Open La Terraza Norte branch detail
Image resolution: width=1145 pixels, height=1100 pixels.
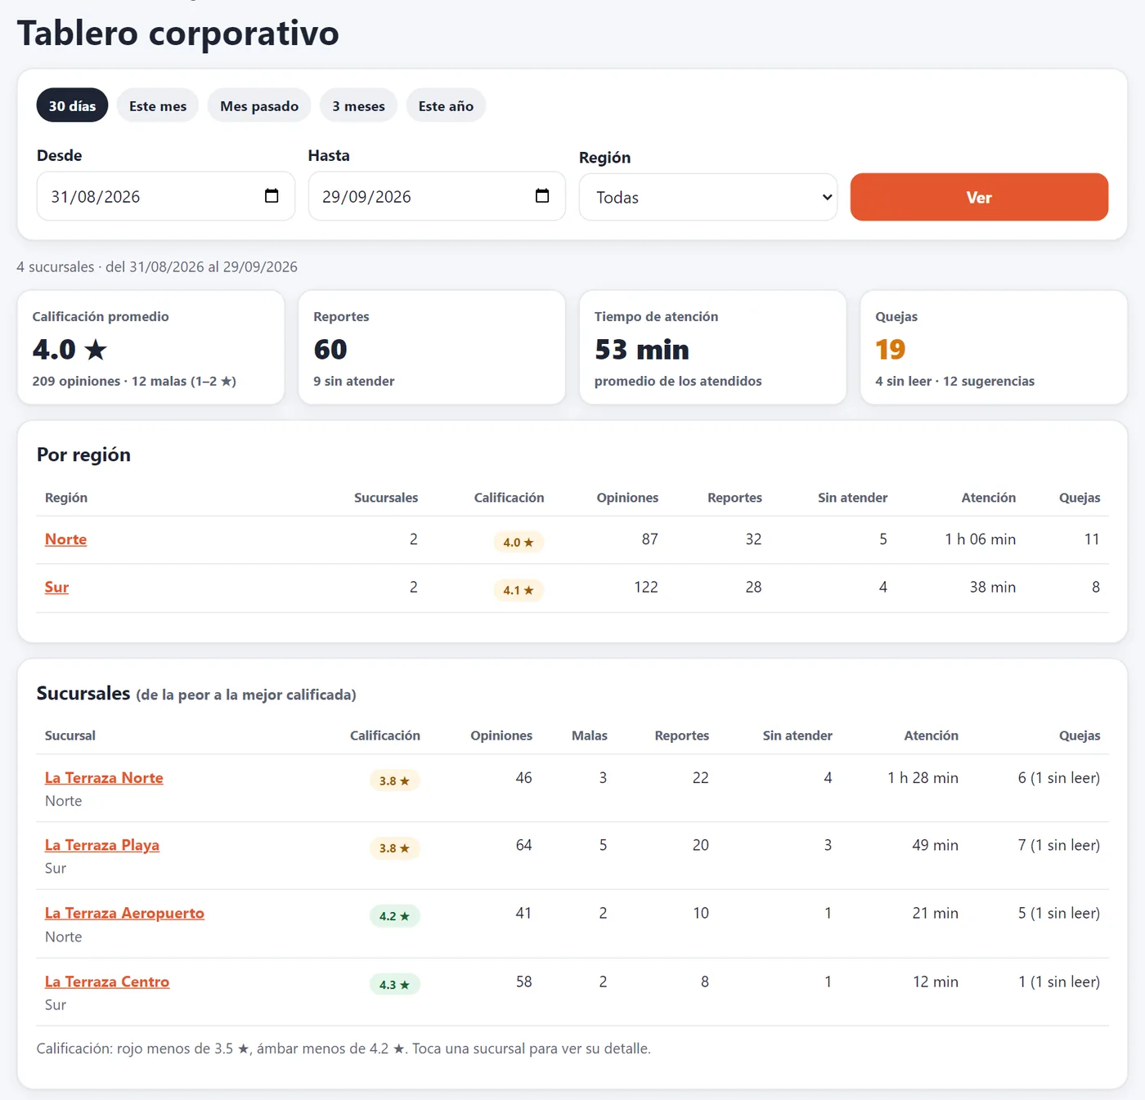tap(104, 778)
